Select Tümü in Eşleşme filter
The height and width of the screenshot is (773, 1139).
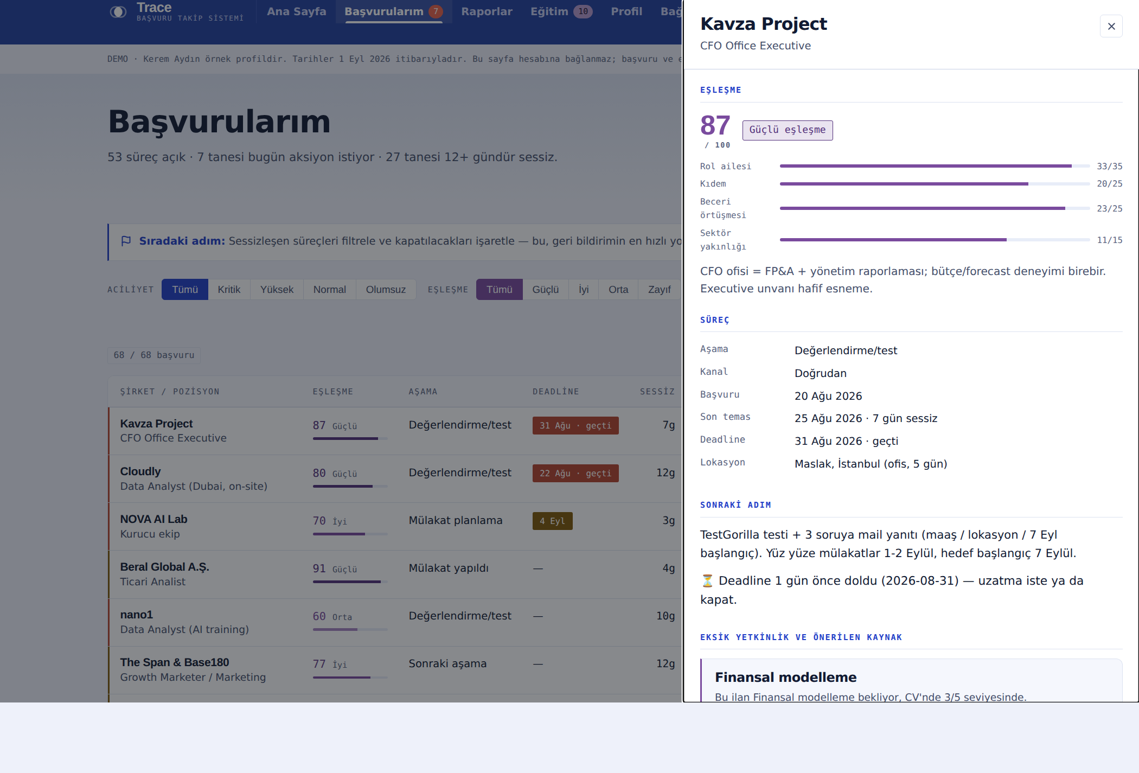[x=499, y=290]
